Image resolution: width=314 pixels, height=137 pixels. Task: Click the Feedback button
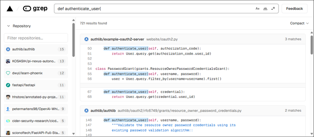click(294, 9)
